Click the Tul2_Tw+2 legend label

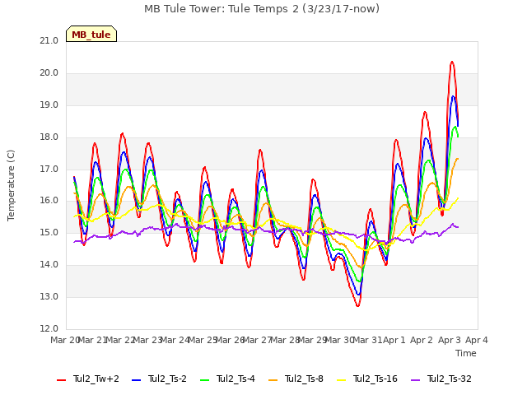pos(96,379)
